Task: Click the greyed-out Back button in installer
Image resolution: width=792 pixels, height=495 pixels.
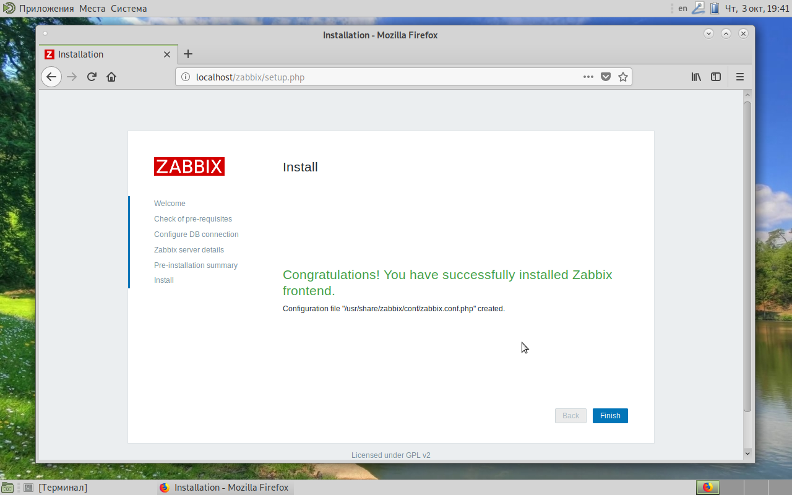Action: click(x=570, y=416)
